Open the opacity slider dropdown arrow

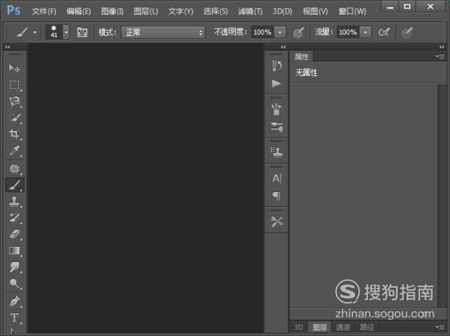280,32
